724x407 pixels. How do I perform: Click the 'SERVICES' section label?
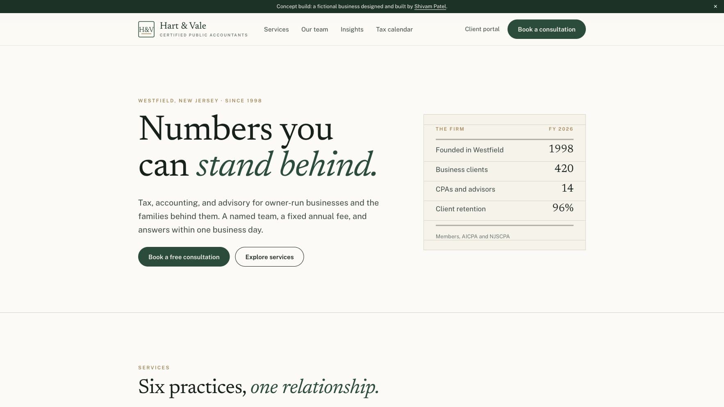(x=154, y=368)
